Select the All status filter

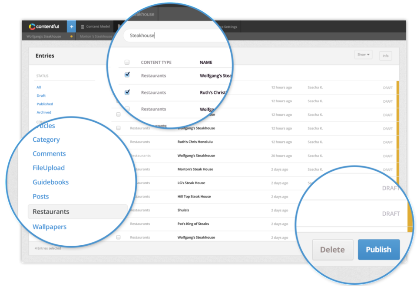click(x=39, y=87)
